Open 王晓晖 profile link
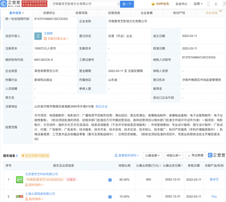This screenshot has width=226, height=202. 48,33
